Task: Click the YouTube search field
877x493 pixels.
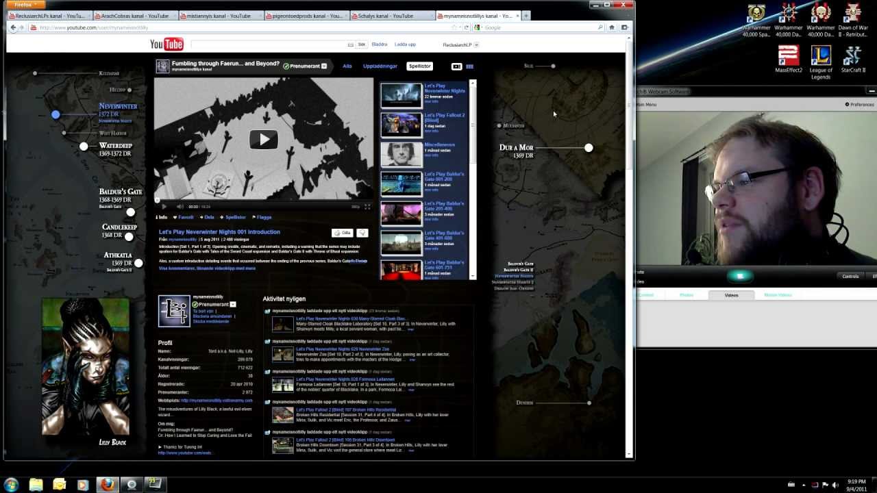Action: (x=273, y=45)
